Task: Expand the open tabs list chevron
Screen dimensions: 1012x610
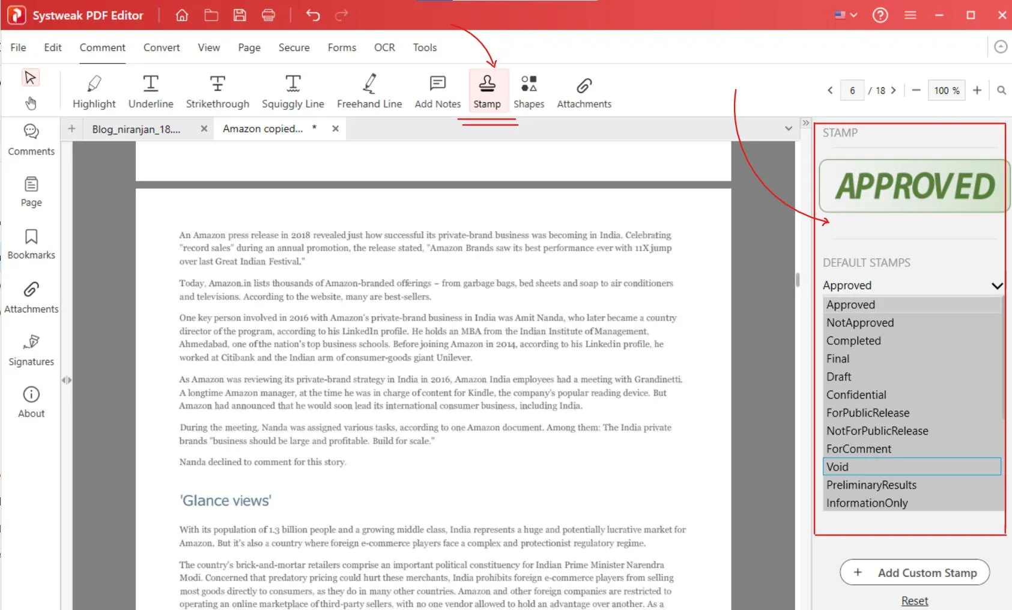Action: (788, 129)
